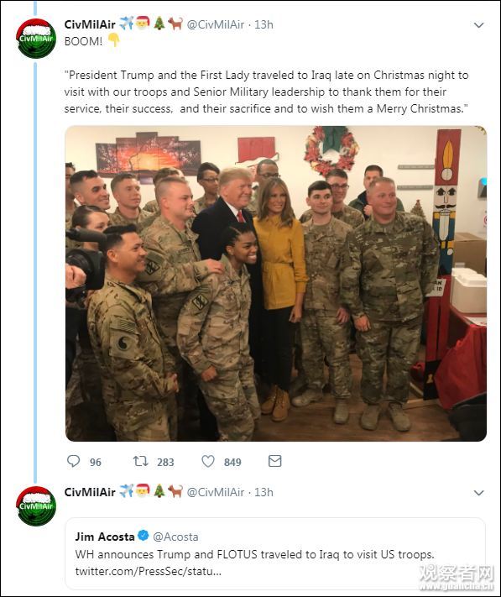Expand the second tweet's options chevron
Image resolution: width=501 pixels, height=597 pixels.
tap(478, 493)
